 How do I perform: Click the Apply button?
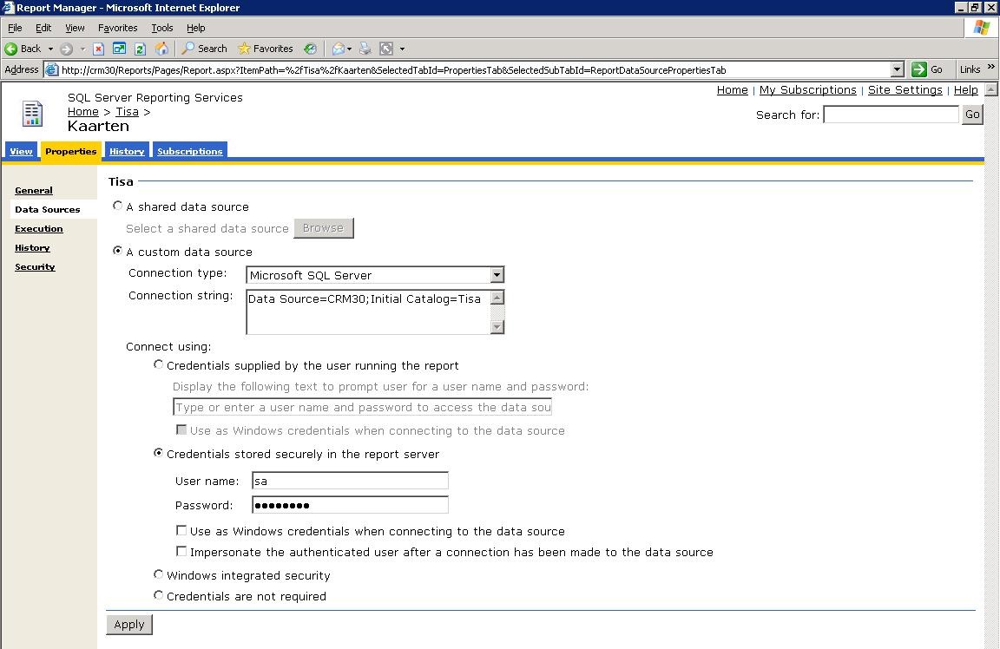(x=129, y=624)
